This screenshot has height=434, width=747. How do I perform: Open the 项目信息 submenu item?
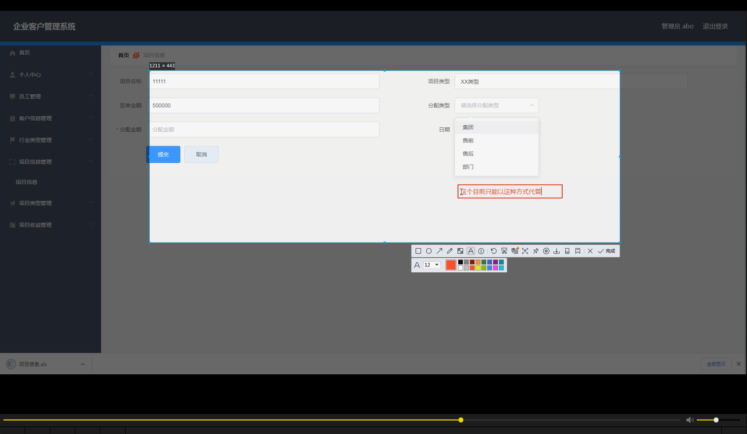(x=27, y=182)
